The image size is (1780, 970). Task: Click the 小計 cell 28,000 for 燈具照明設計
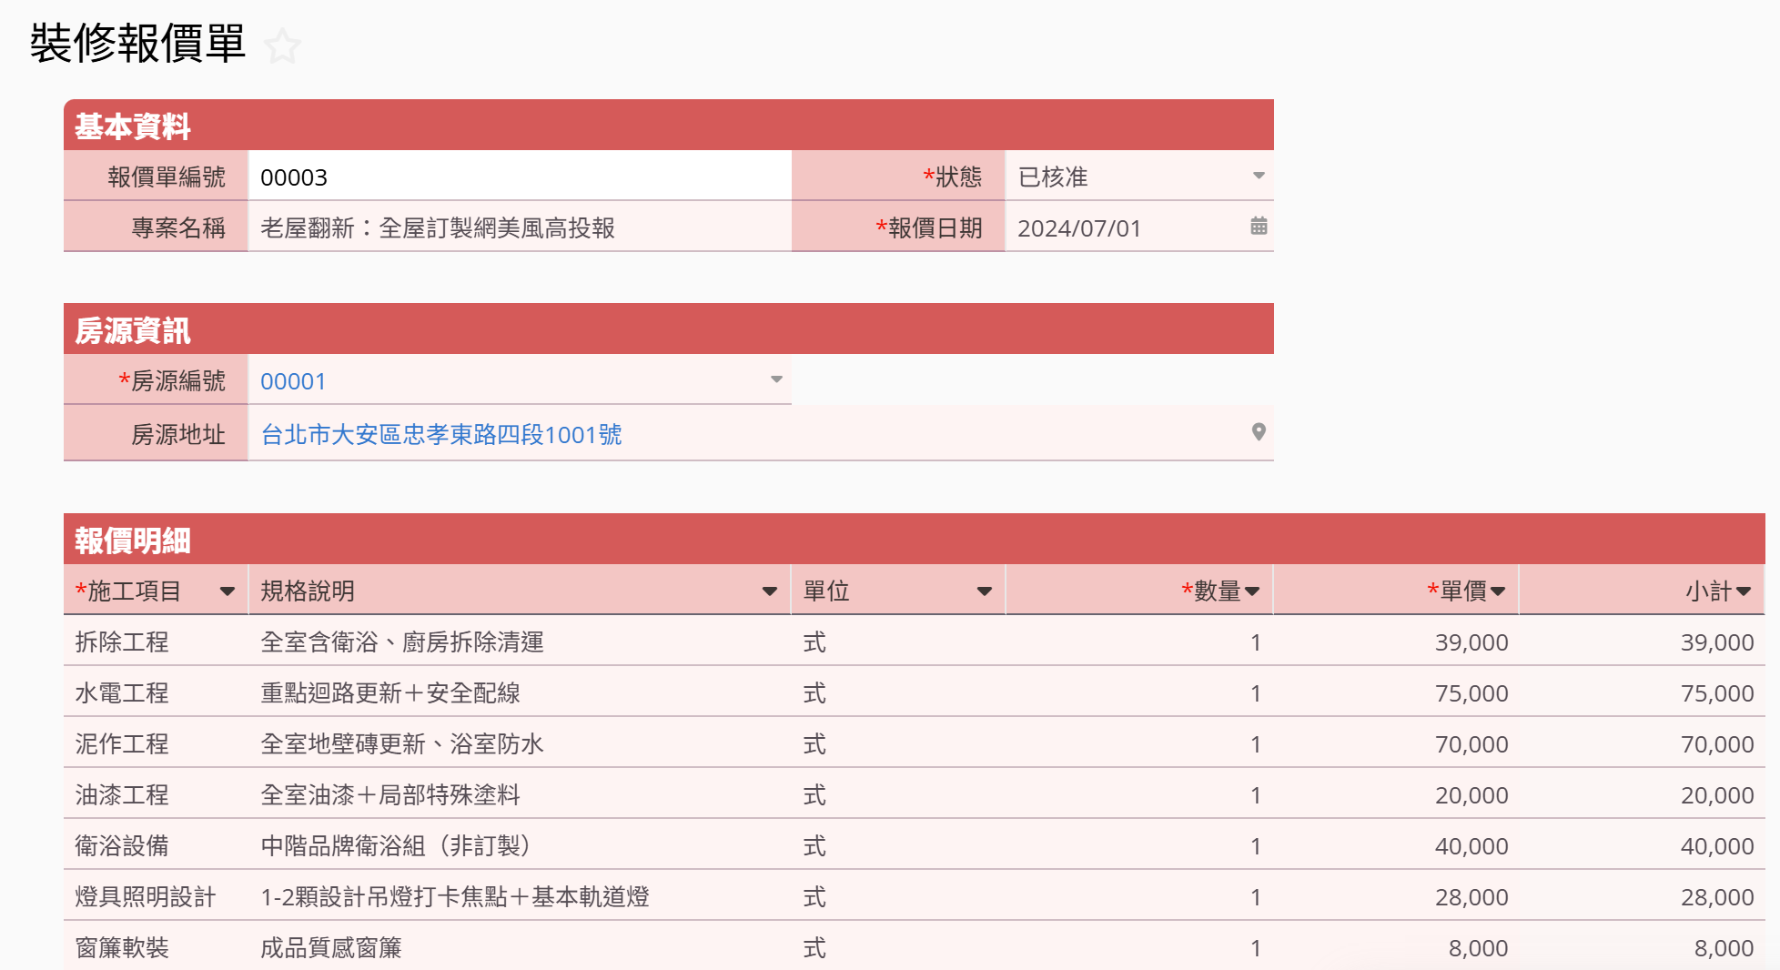click(1642, 896)
